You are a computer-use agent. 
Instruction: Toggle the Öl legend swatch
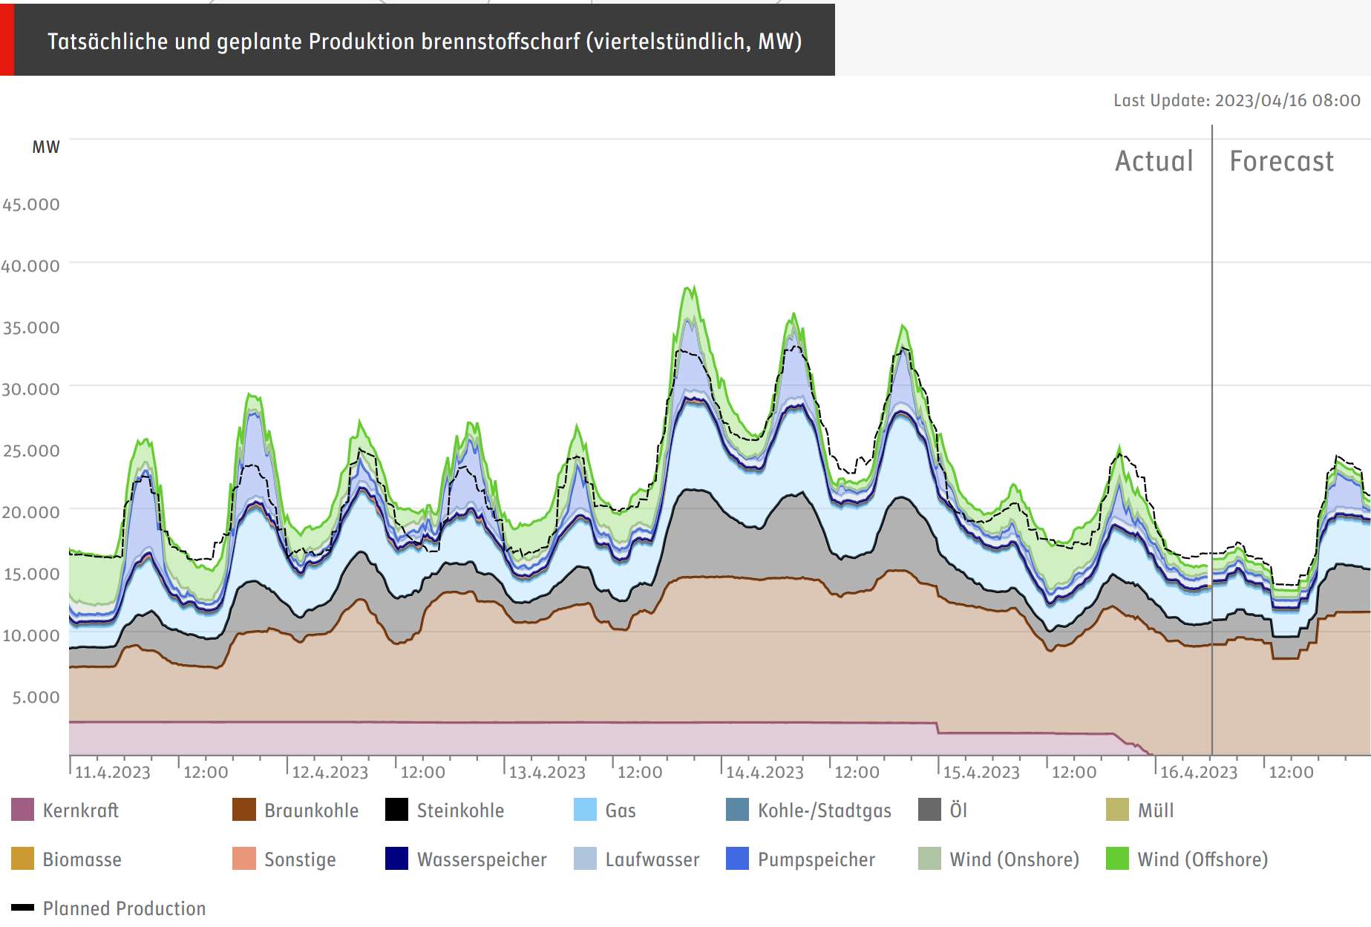(930, 810)
